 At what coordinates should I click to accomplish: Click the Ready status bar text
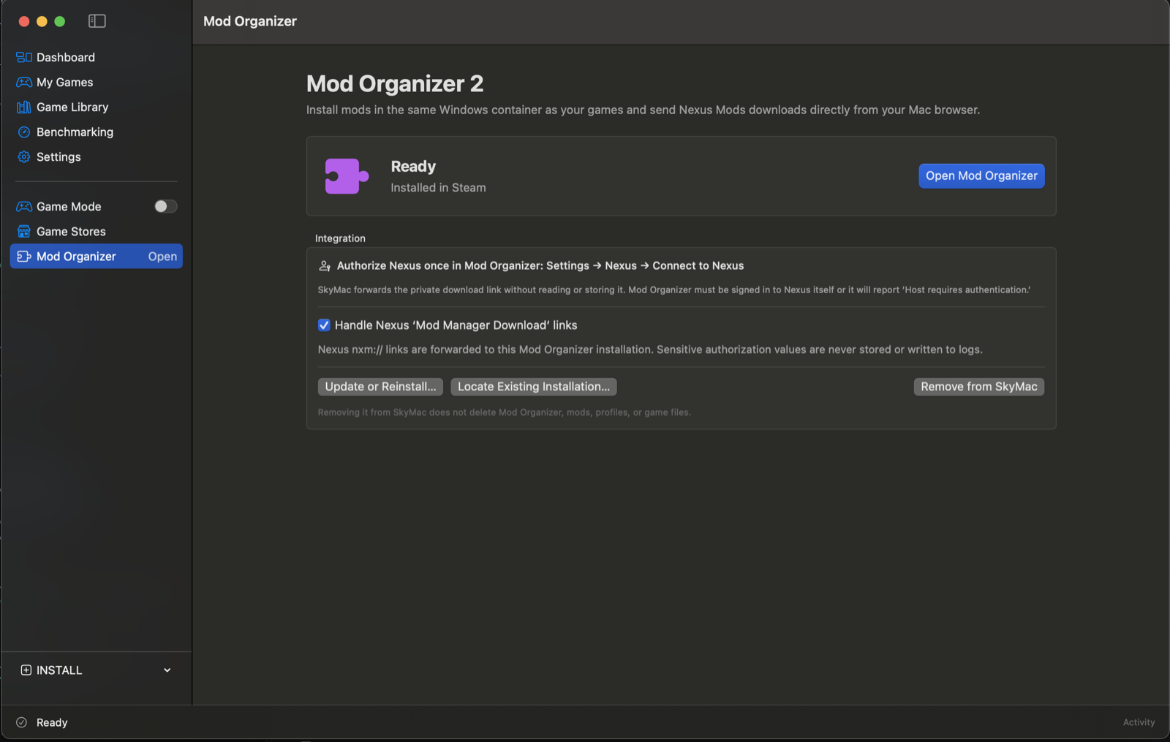[x=52, y=722]
